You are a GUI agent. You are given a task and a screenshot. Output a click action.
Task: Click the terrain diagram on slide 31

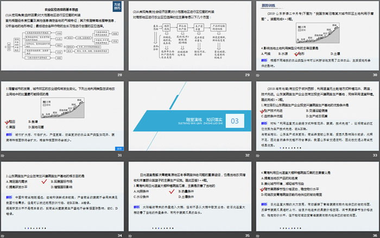(x=62, y=108)
